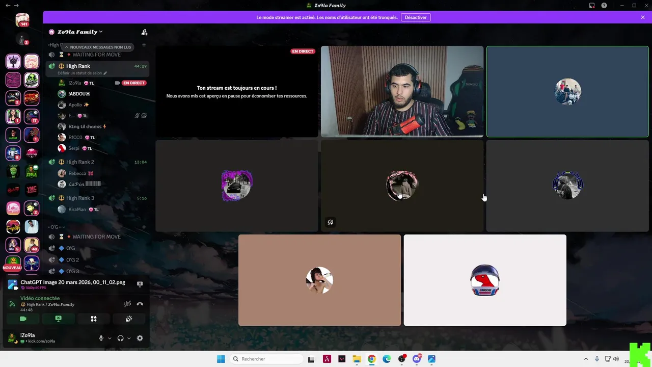This screenshot has width=652, height=367.
Task: Select user R1CC0 in the voice list
Action: click(102, 137)
